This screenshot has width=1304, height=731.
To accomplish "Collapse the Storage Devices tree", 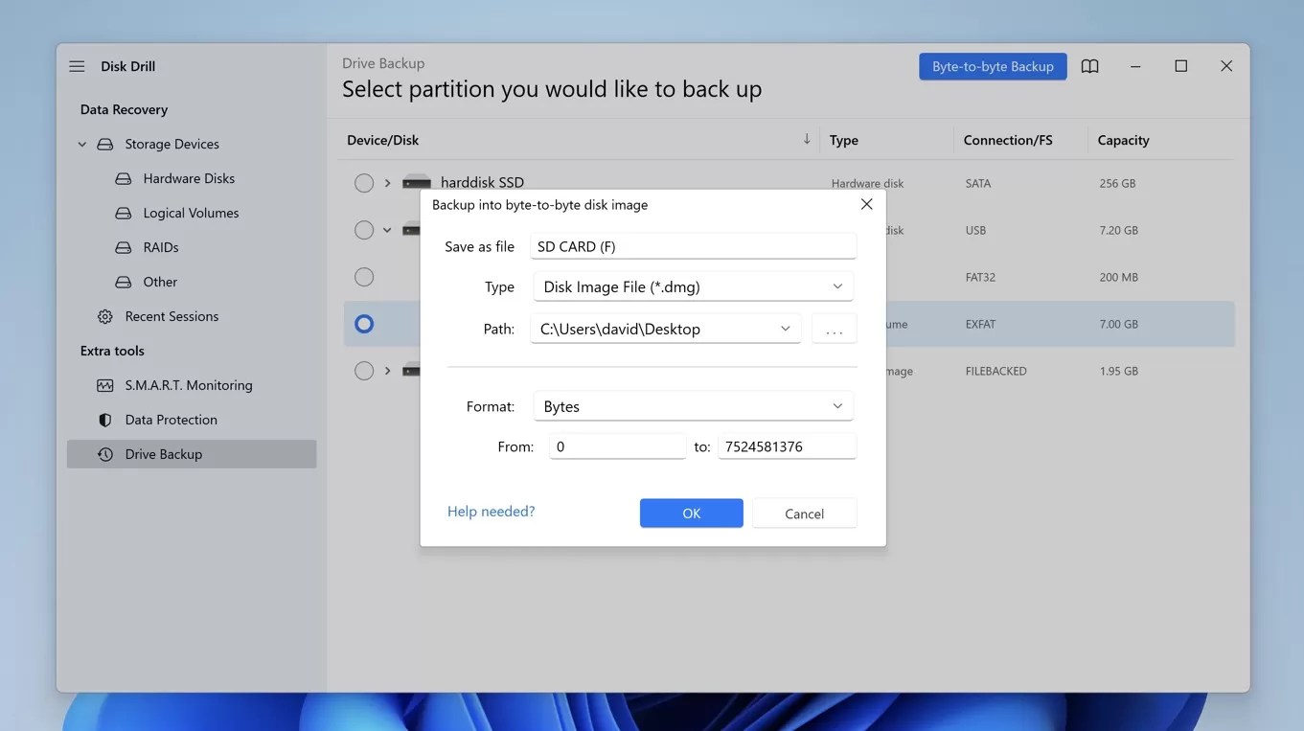I will pyautogui.click(x=81, y=144).
